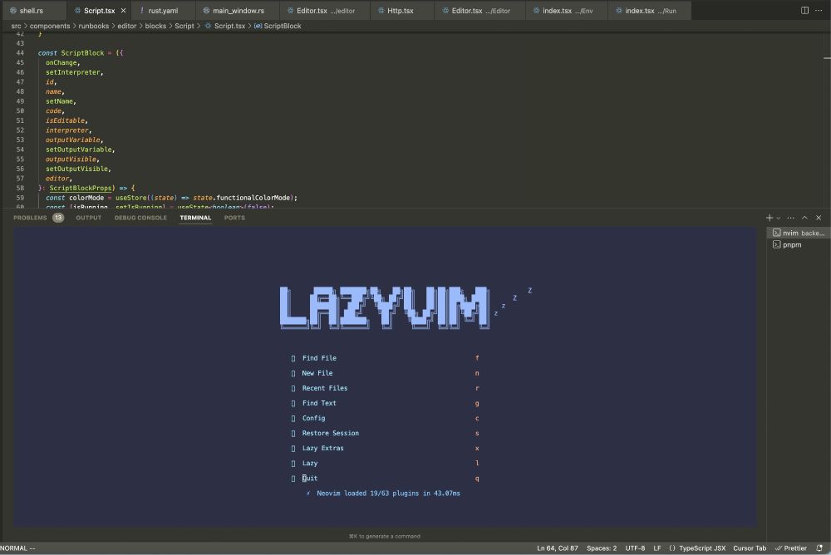Click the blocks breadcrumb segment
831x555 pixels.
(x=155, y=26)
